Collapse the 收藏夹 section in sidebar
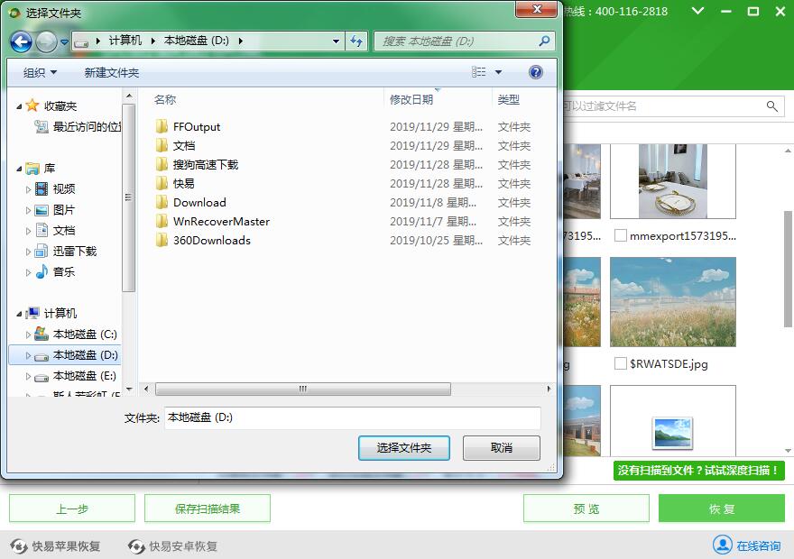 pos(20,106)
